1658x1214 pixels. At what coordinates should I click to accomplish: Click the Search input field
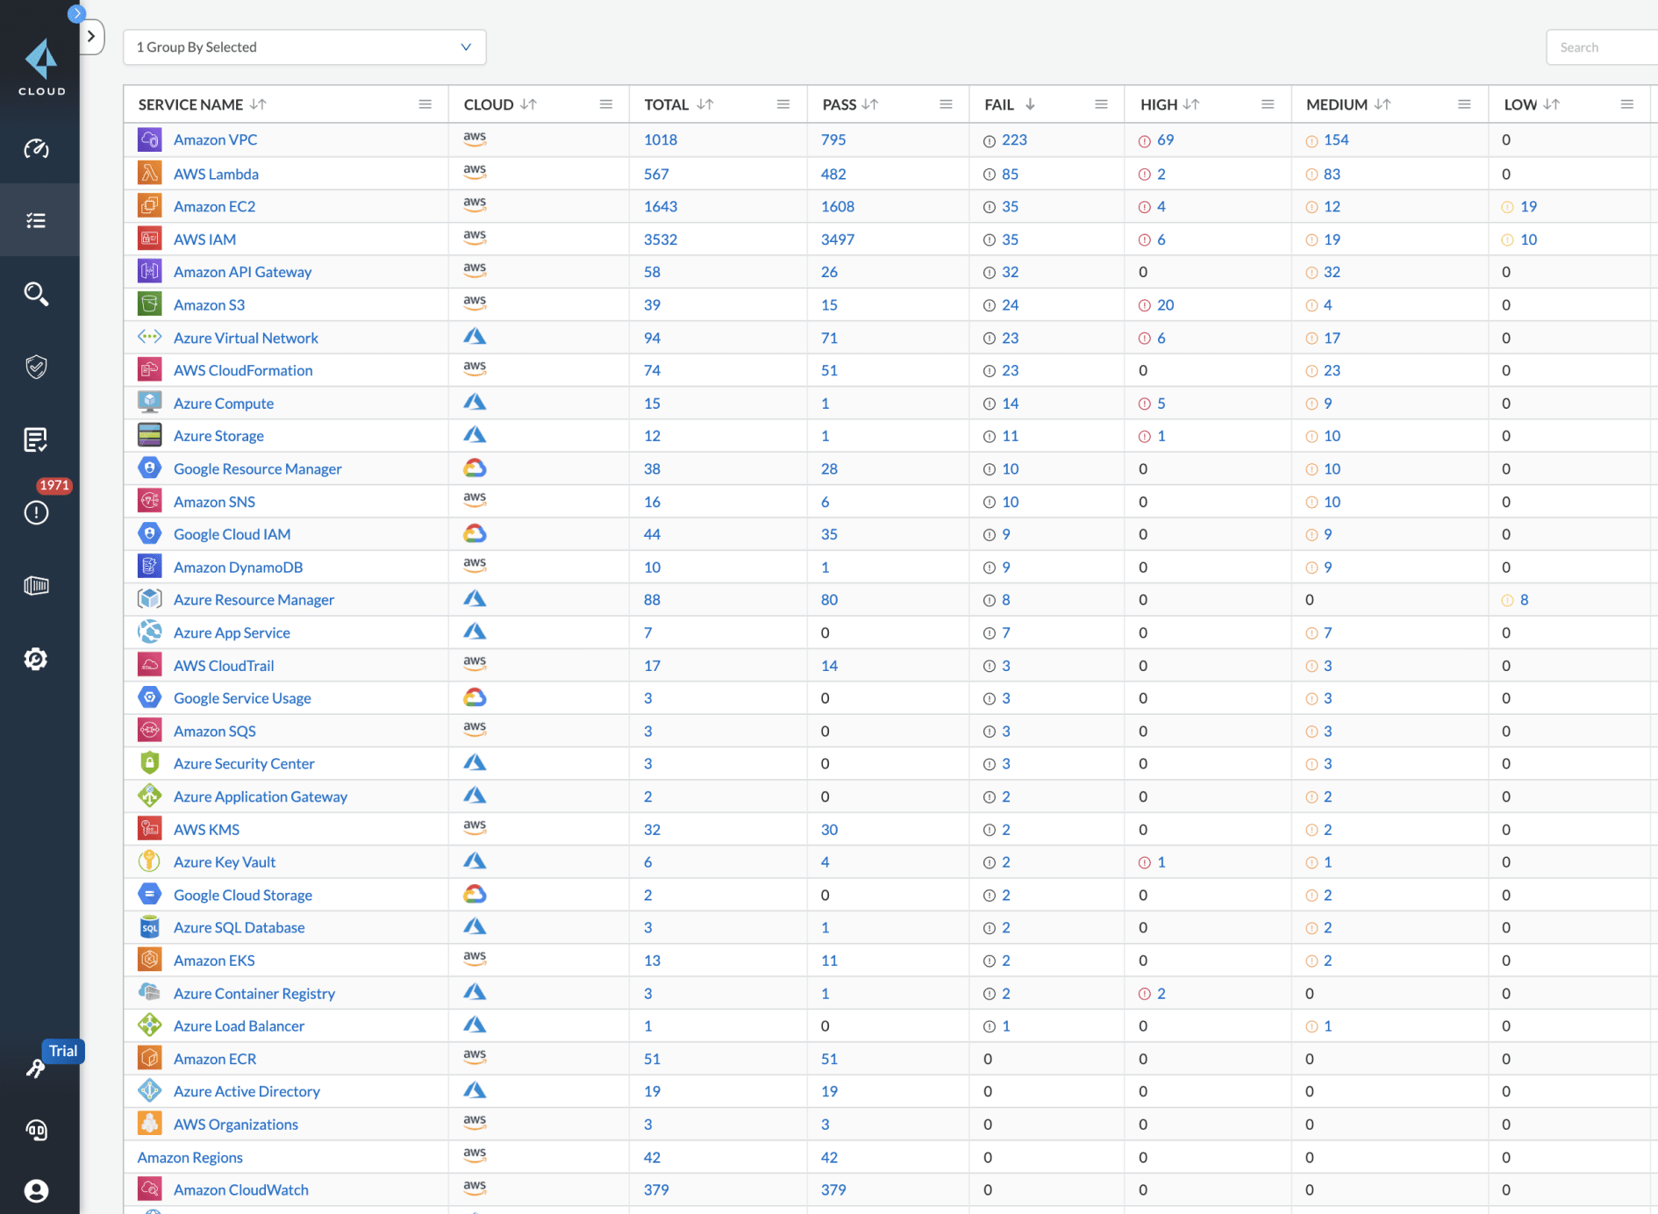click(x=1600, y=47)
